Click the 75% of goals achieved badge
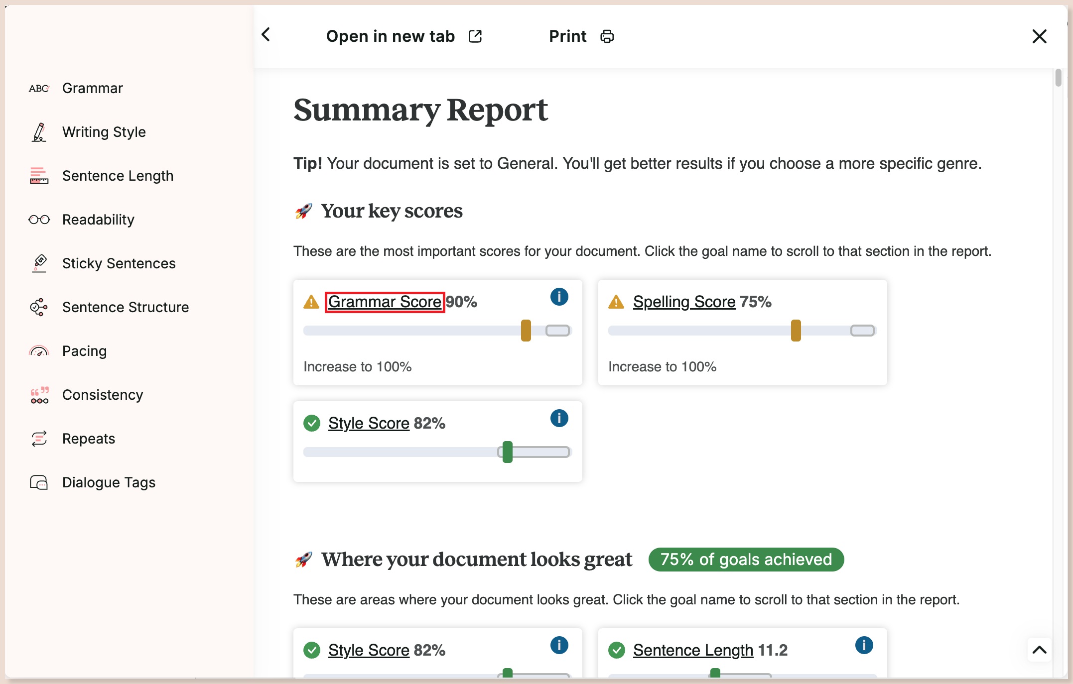Screen dimensions: 1073x684 (746, 560)
